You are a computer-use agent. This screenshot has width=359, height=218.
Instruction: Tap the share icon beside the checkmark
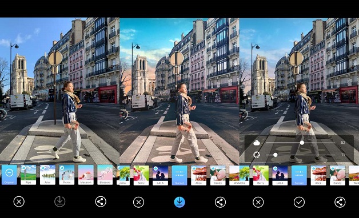pos(340,202)
